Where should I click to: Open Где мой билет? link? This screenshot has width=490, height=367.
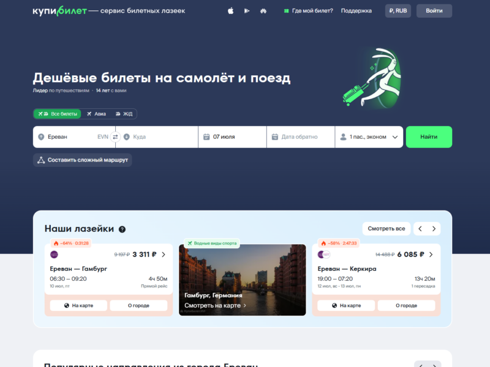point(309,11)
